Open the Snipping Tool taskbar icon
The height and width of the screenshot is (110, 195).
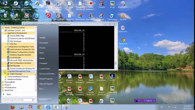tap(66, 107)
